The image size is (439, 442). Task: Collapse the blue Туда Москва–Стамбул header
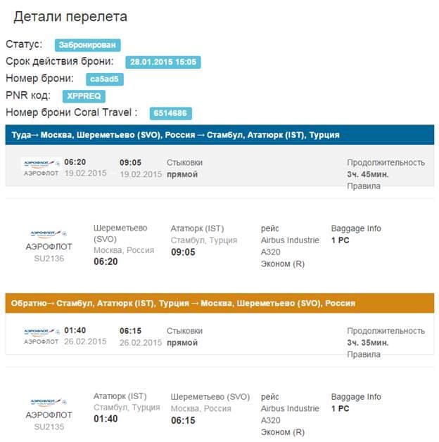pos(220,135)
